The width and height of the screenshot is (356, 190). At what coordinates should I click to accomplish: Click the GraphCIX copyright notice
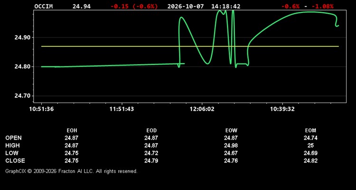(x=71, y=171)
